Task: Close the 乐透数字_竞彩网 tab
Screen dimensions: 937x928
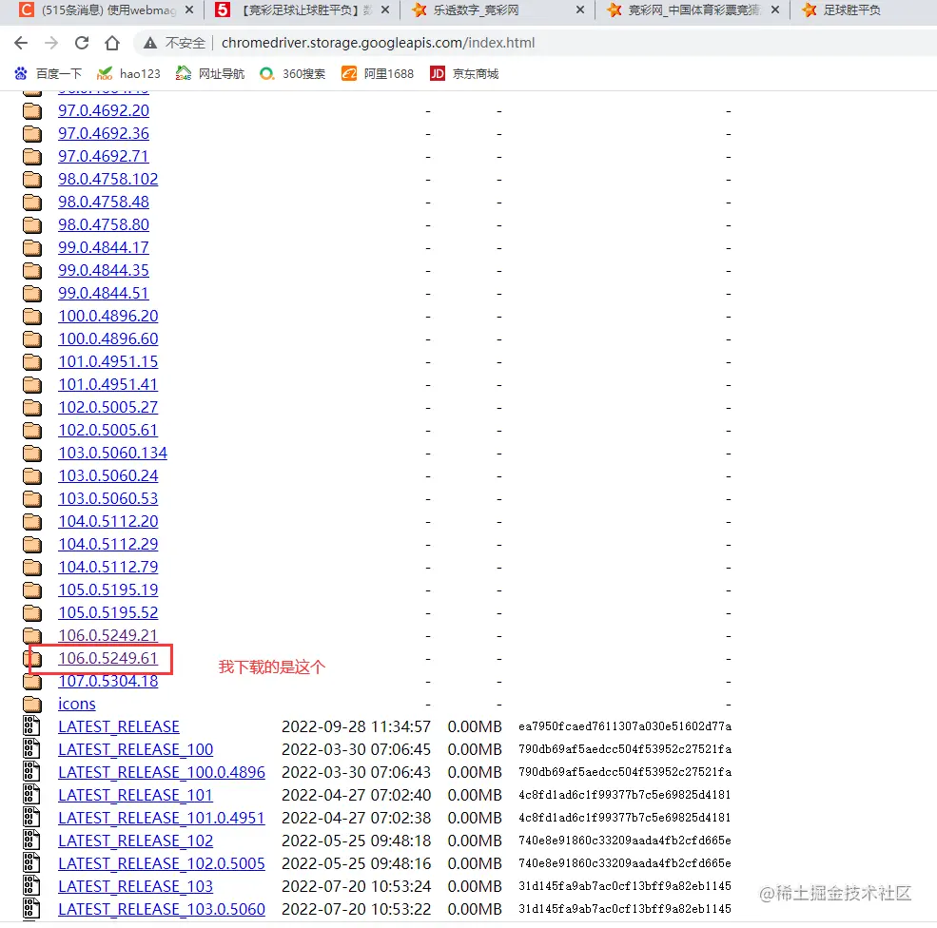Action: (579, 10)
